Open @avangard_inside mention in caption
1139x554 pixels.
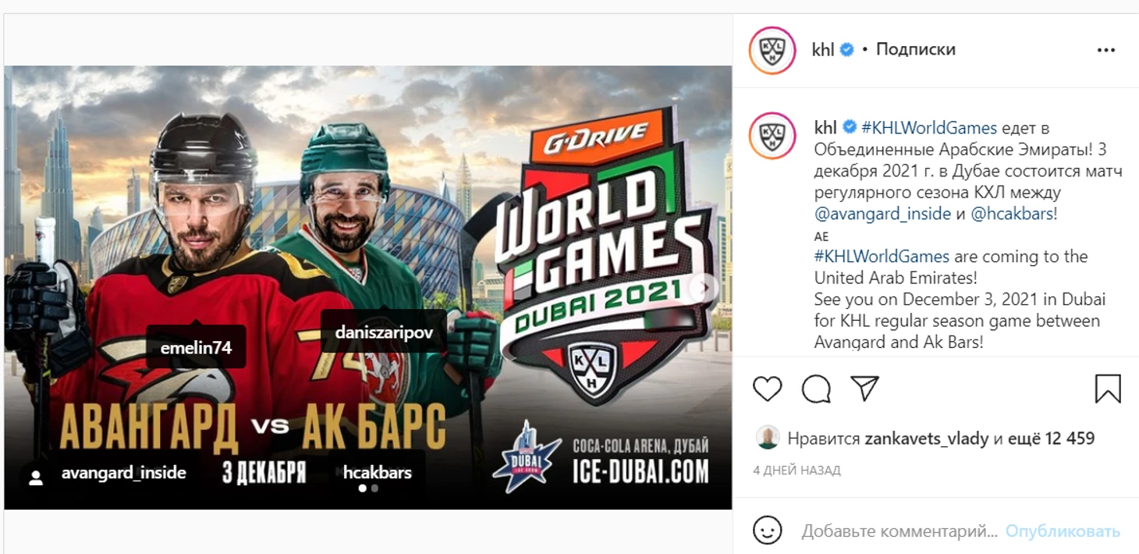click(x=882, y=214)
